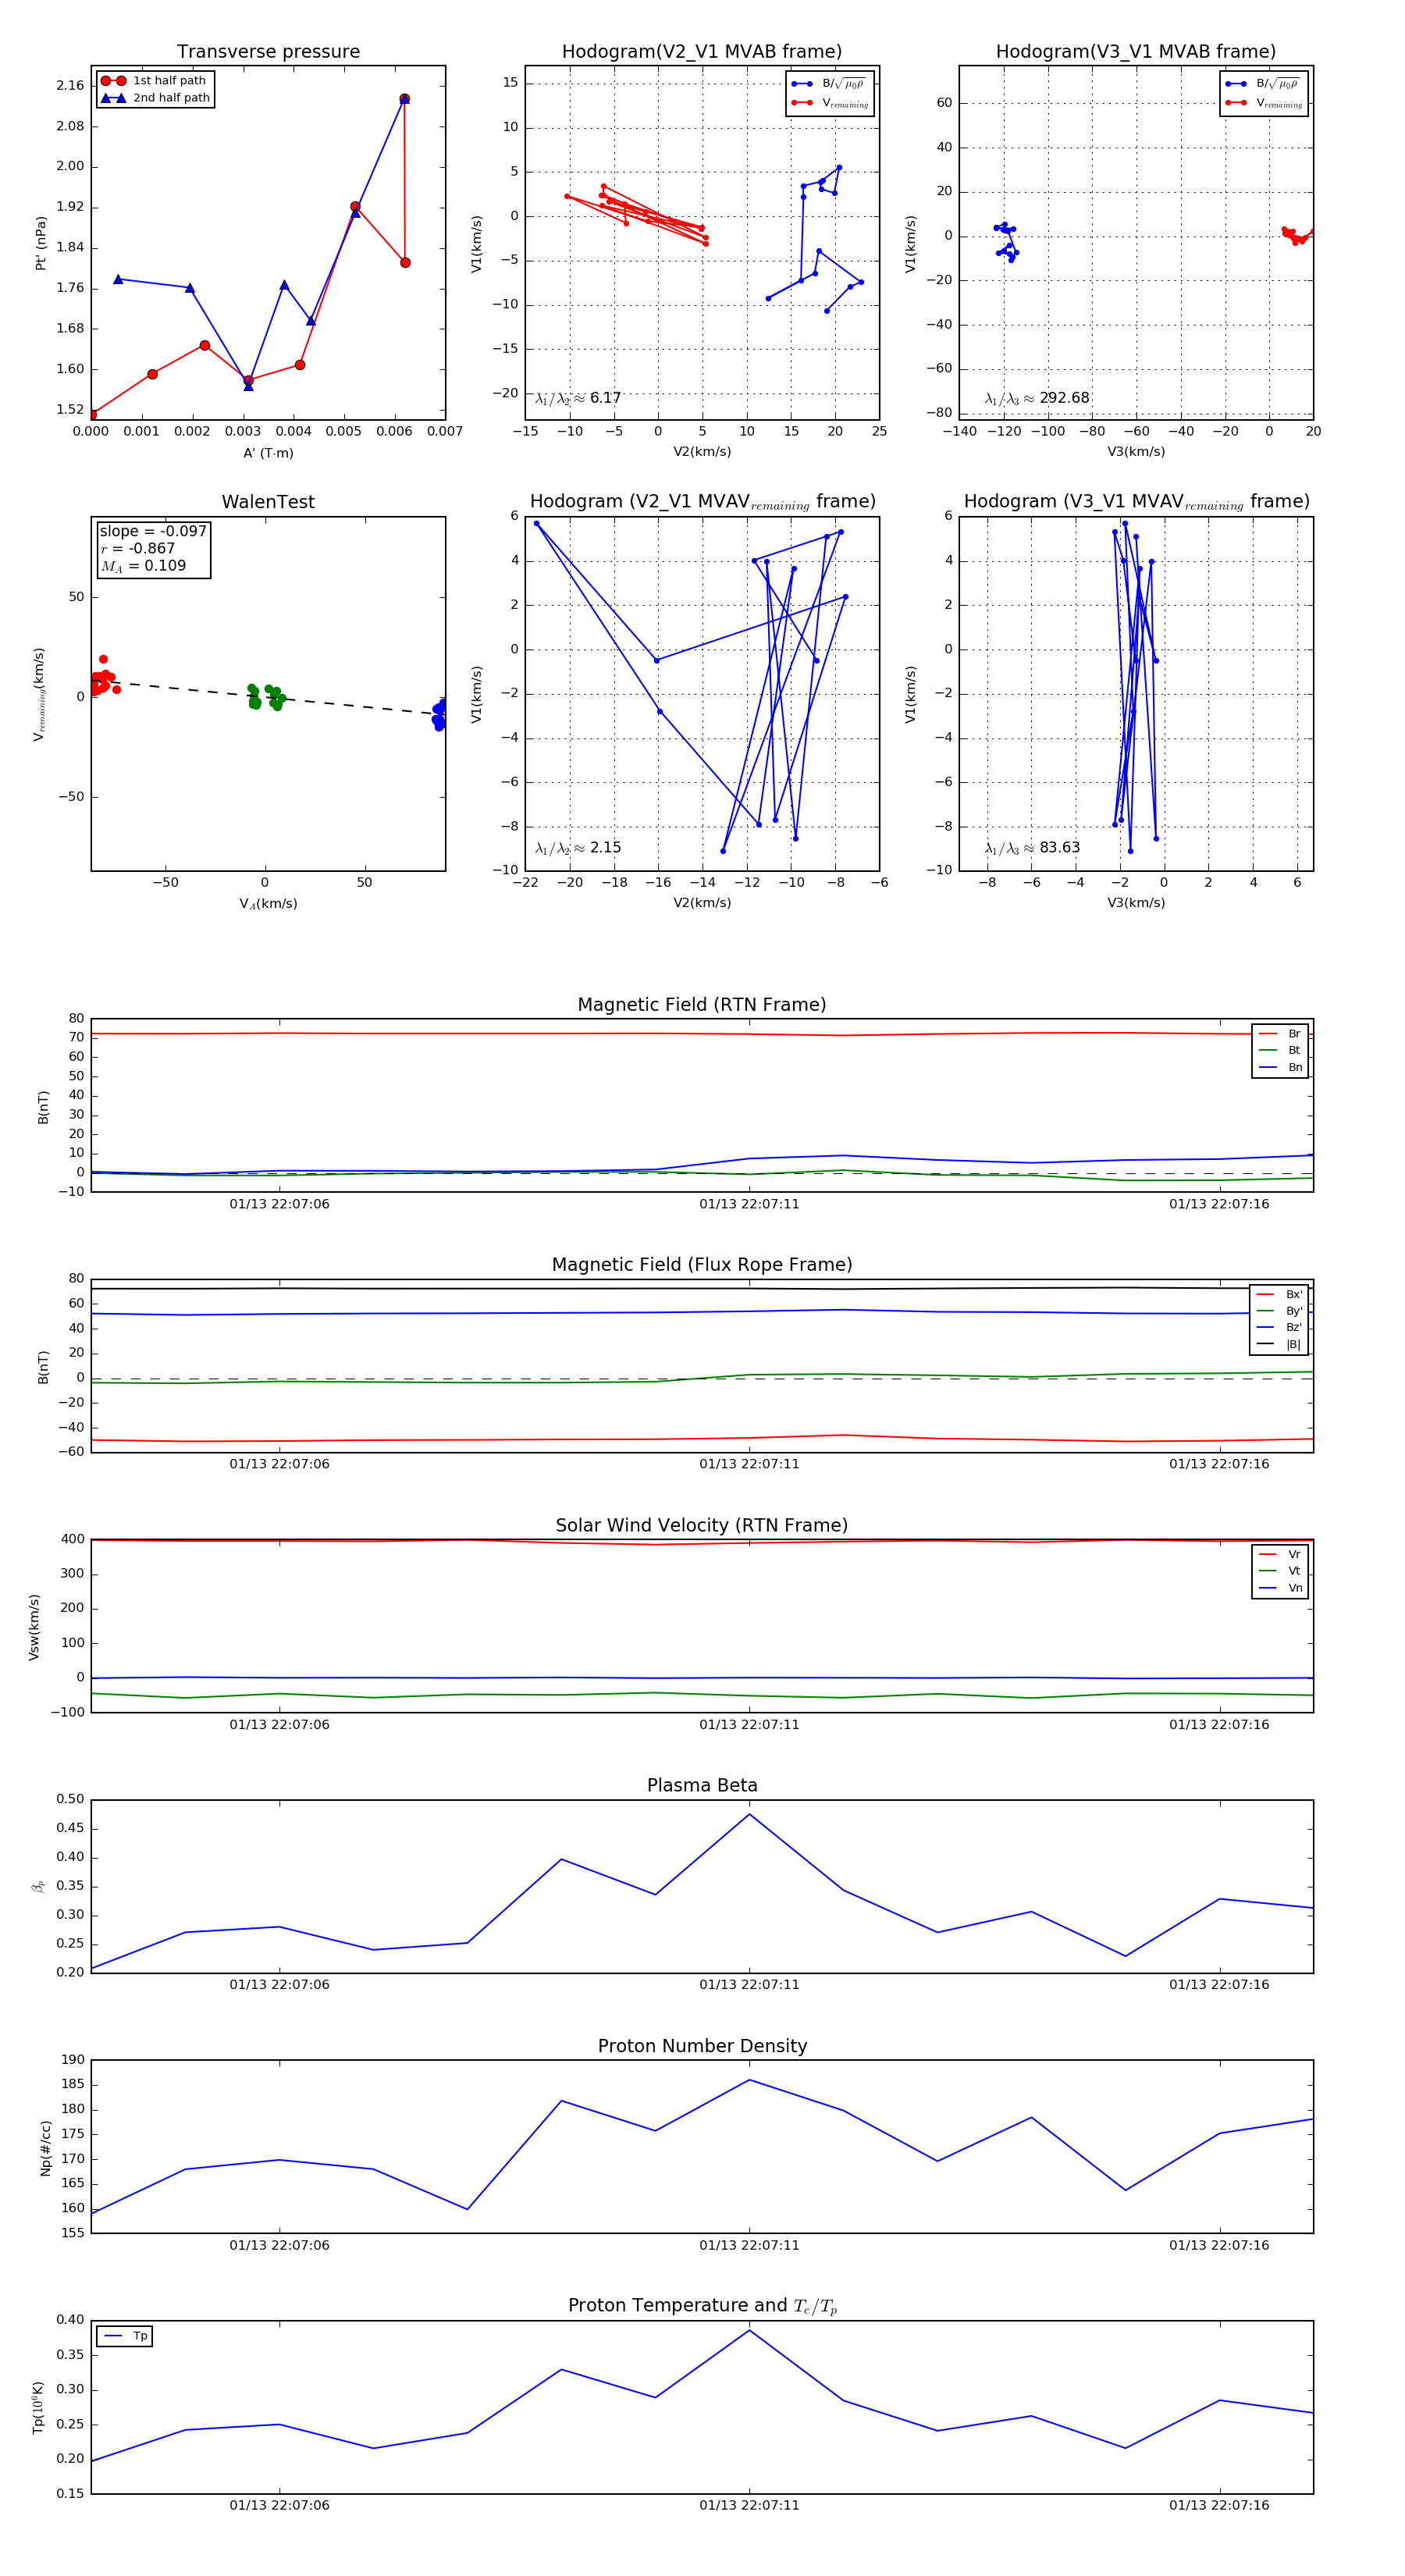Select B/√μ0ρ legend entry in V2_V1 MVAB hodogram
Screen dimensions: 1405x2576
[829, 84]
